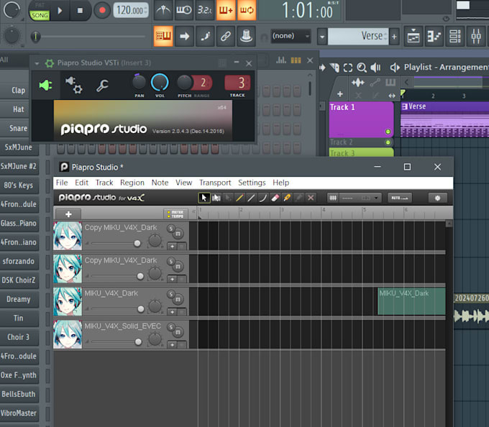Select the straight line tool

pos(252,198)
